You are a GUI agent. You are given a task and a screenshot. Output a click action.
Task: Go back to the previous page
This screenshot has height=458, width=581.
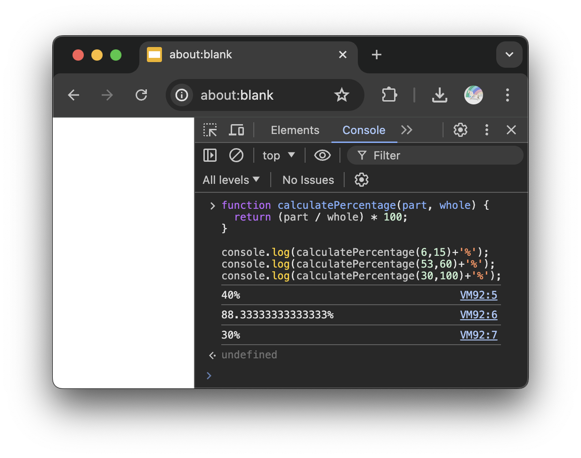[73, 95]
